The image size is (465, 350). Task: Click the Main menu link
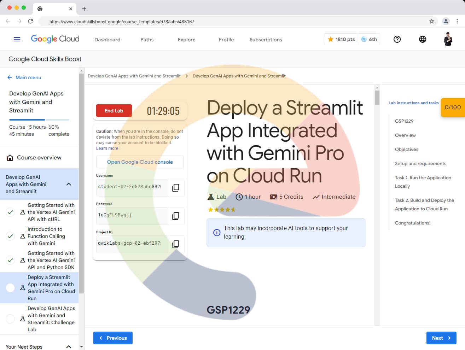(28, 77)
